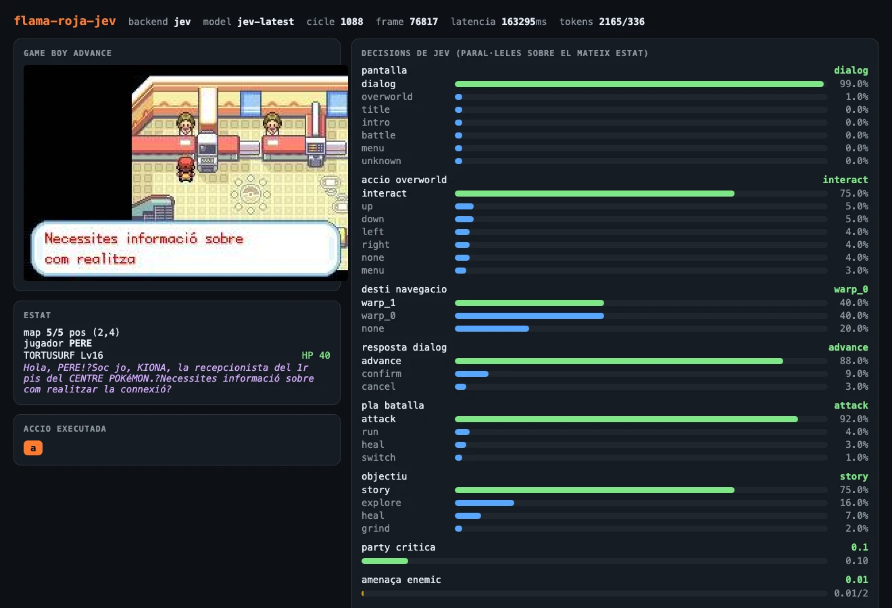892x608 pixels.
Task: Click the "advance" row label beside the 88.0% bar
Action: pyautogui.click(x=381, y=361)
